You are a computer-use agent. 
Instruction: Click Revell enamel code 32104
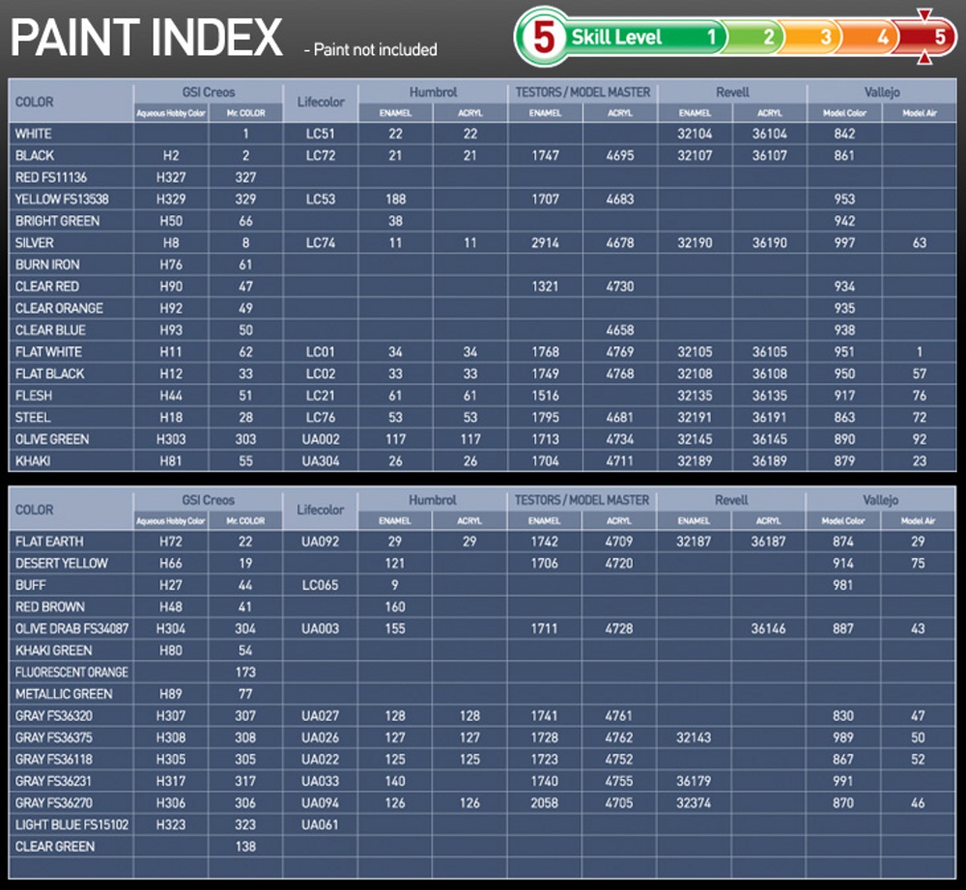coord(695,133)
